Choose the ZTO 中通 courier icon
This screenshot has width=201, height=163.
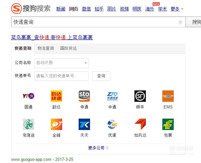[x=112, y=96]
